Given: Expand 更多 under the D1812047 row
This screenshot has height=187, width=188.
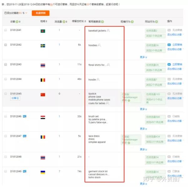Looking at the screenshot, I should (144, 149).
